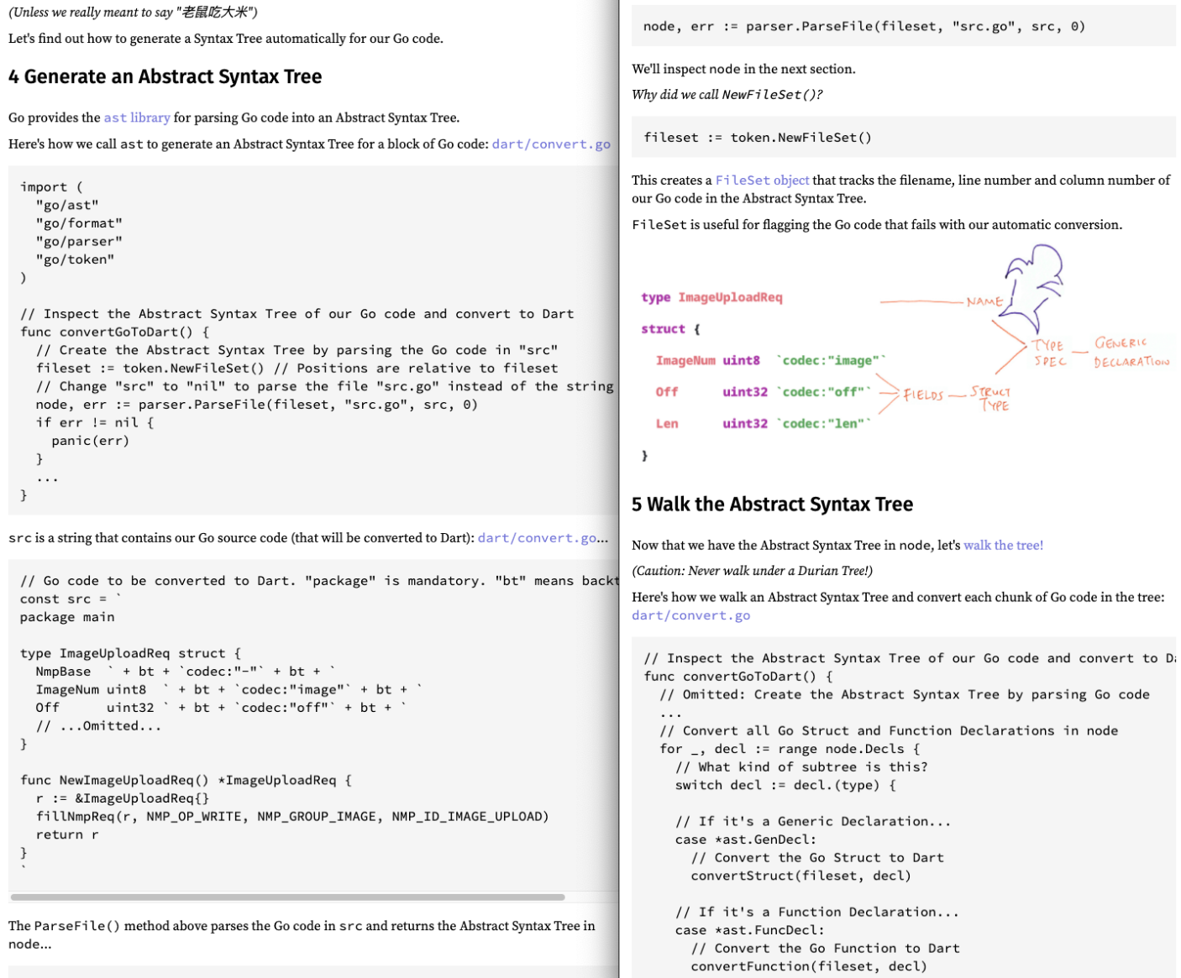Open dart/convert.go link below "Here's how we walk"

(x=690, y=615)
